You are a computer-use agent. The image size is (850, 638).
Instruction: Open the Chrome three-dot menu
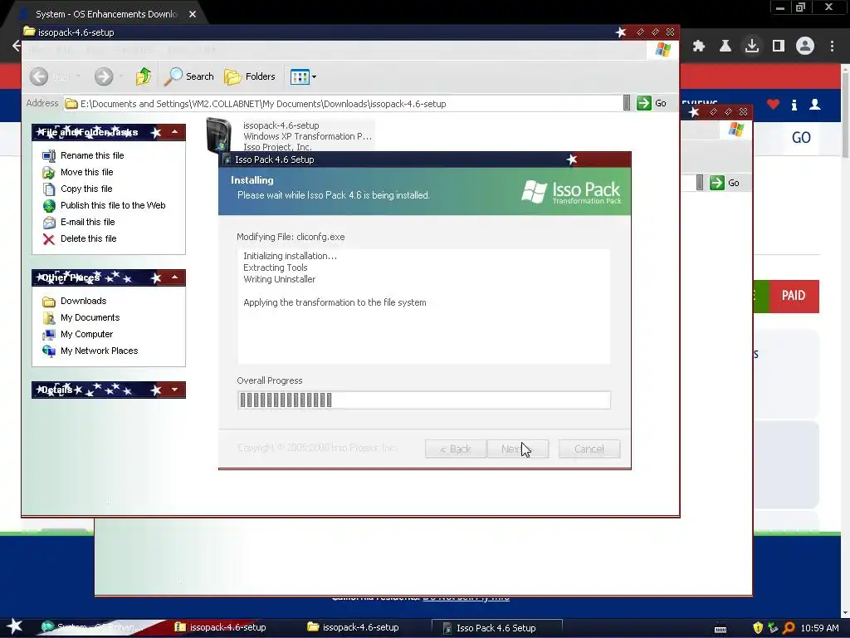click(x=832, y=47)
